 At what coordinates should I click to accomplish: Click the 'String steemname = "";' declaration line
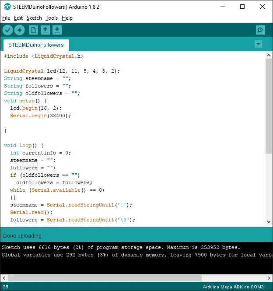pyautogui.click(x=38, y=78)
